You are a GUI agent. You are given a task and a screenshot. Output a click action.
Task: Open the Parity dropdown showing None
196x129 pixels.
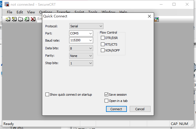click(x=81, y=56)
